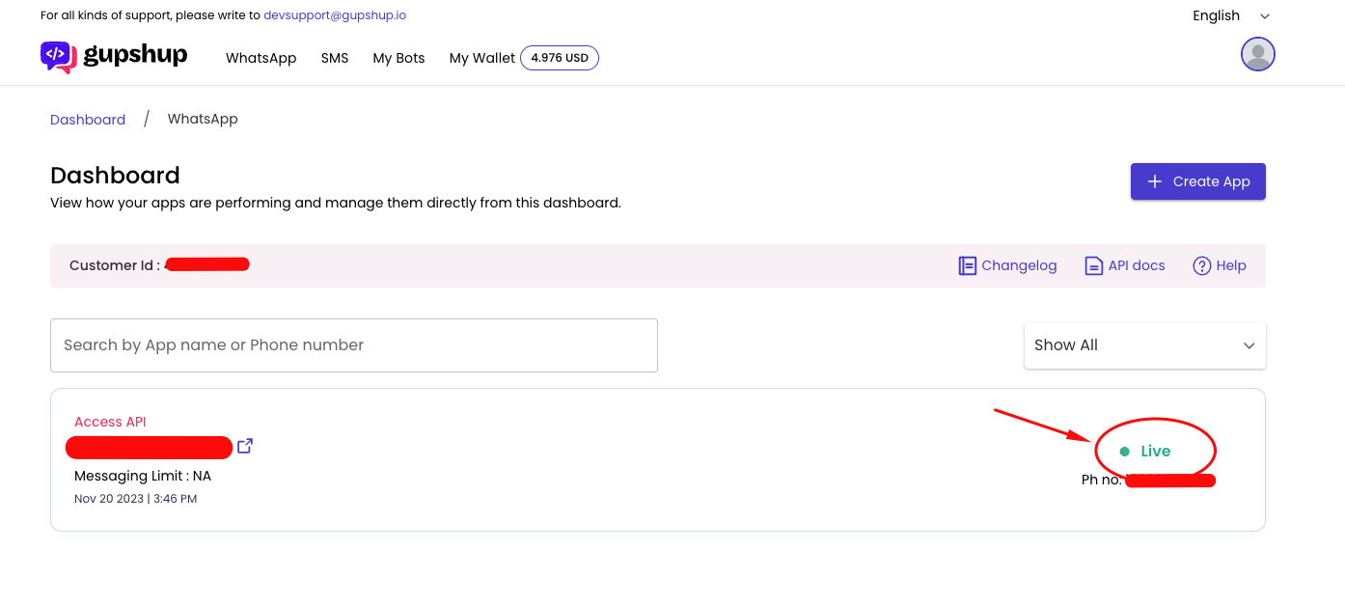Viewport: 1345px width, 605px height.
Task: Expand the Show All filter dropdown
Action: pyautogui.click(x=1144, y=345)
